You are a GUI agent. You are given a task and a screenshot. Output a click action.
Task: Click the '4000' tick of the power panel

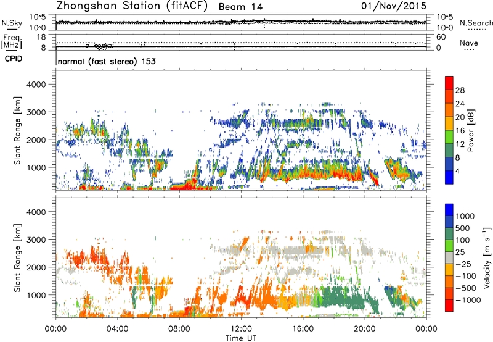coord(36,85)
